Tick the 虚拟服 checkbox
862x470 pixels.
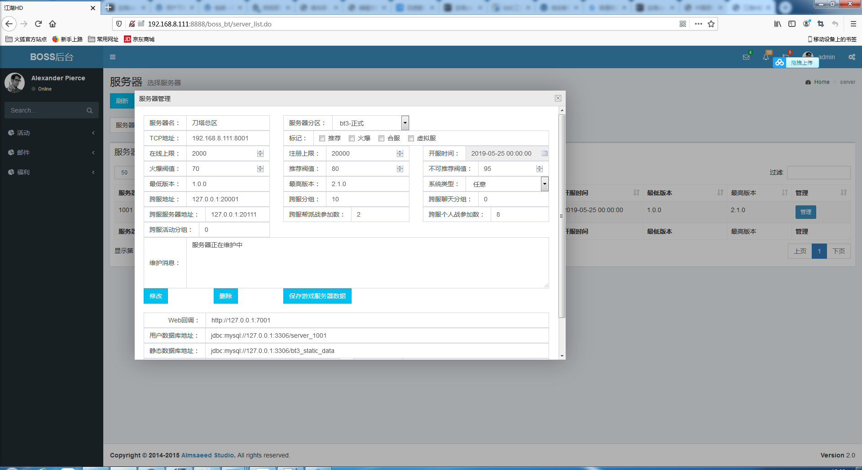click(411, 138)
